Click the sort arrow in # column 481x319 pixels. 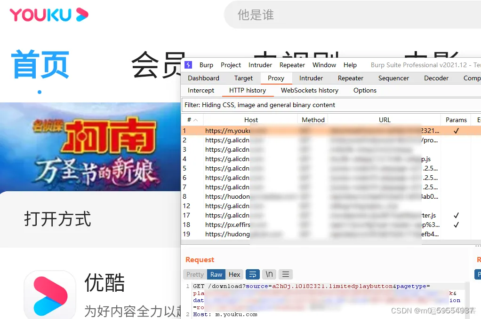[x=195, y=120]
